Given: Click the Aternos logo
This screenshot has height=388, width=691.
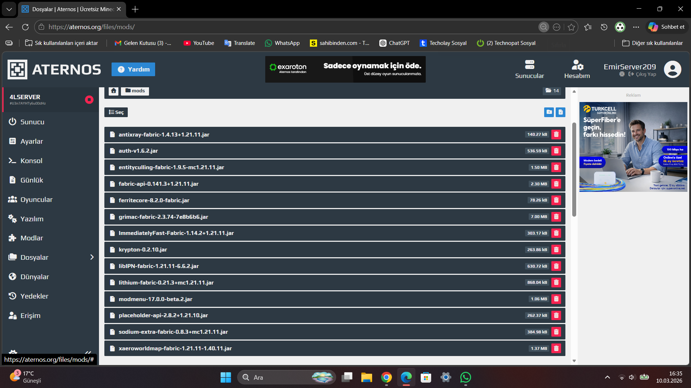Looking at the screenshot, I should pyautogui.click(x=54, y=69).
